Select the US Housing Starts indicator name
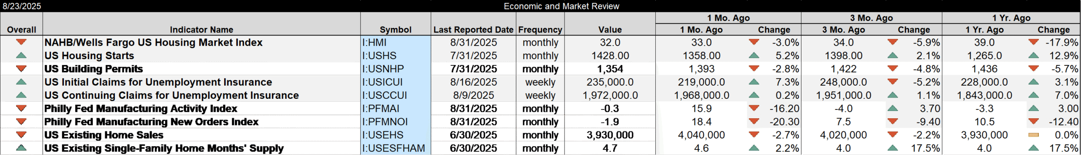The image size is (1081, 155). pyautogui.click(x=89, y=55)
